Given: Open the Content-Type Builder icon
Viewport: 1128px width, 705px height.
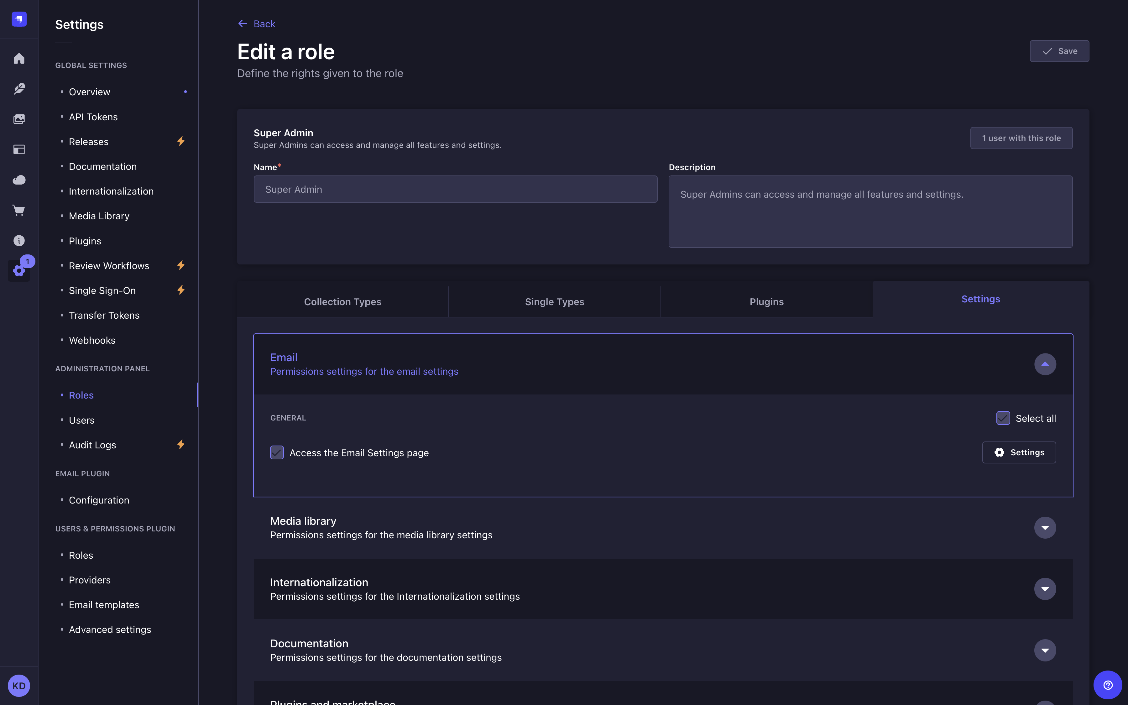Looking at the screenshot, I should [19, 149].
